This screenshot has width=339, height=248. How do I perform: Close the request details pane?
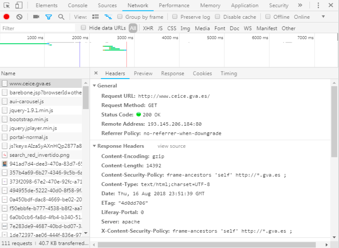tap(96, 73)
